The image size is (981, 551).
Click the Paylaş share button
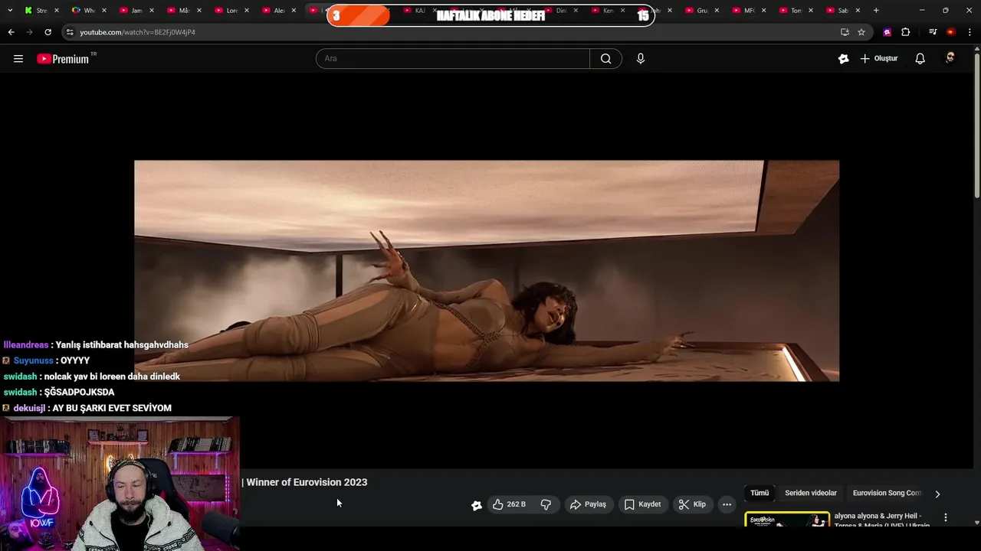(588, 504)
